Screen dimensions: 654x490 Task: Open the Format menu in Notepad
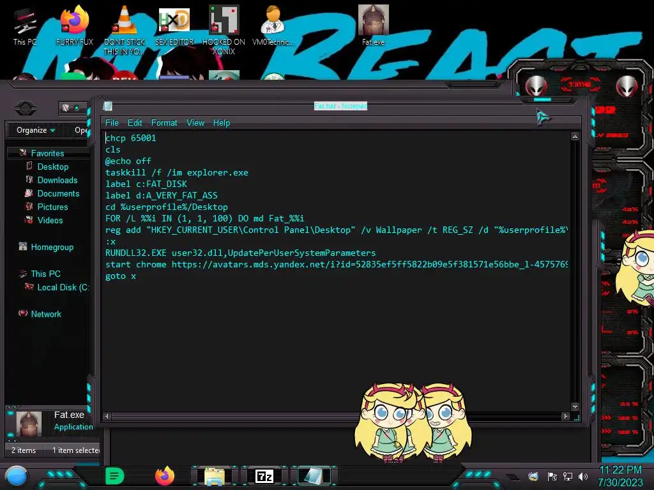pos(164,123)
